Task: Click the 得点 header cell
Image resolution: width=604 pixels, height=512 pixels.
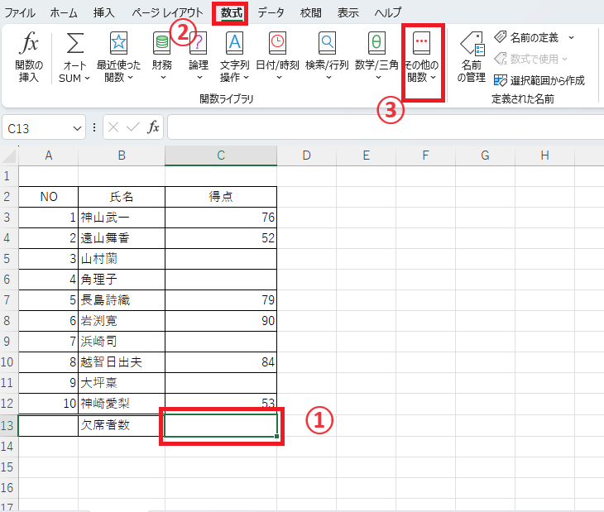Action: [221, 197]
